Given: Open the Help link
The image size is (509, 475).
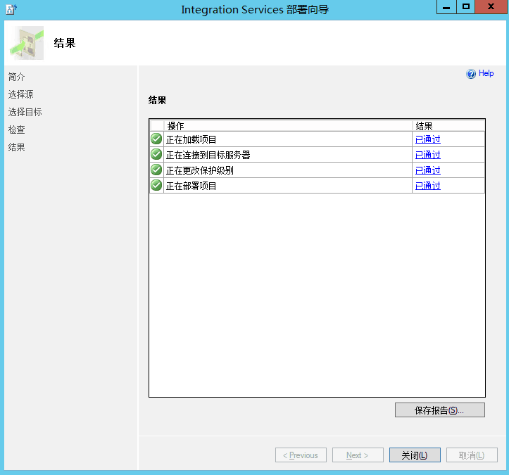Looking at the screenshot, I should pyautogui.click(x=486, y=73).
